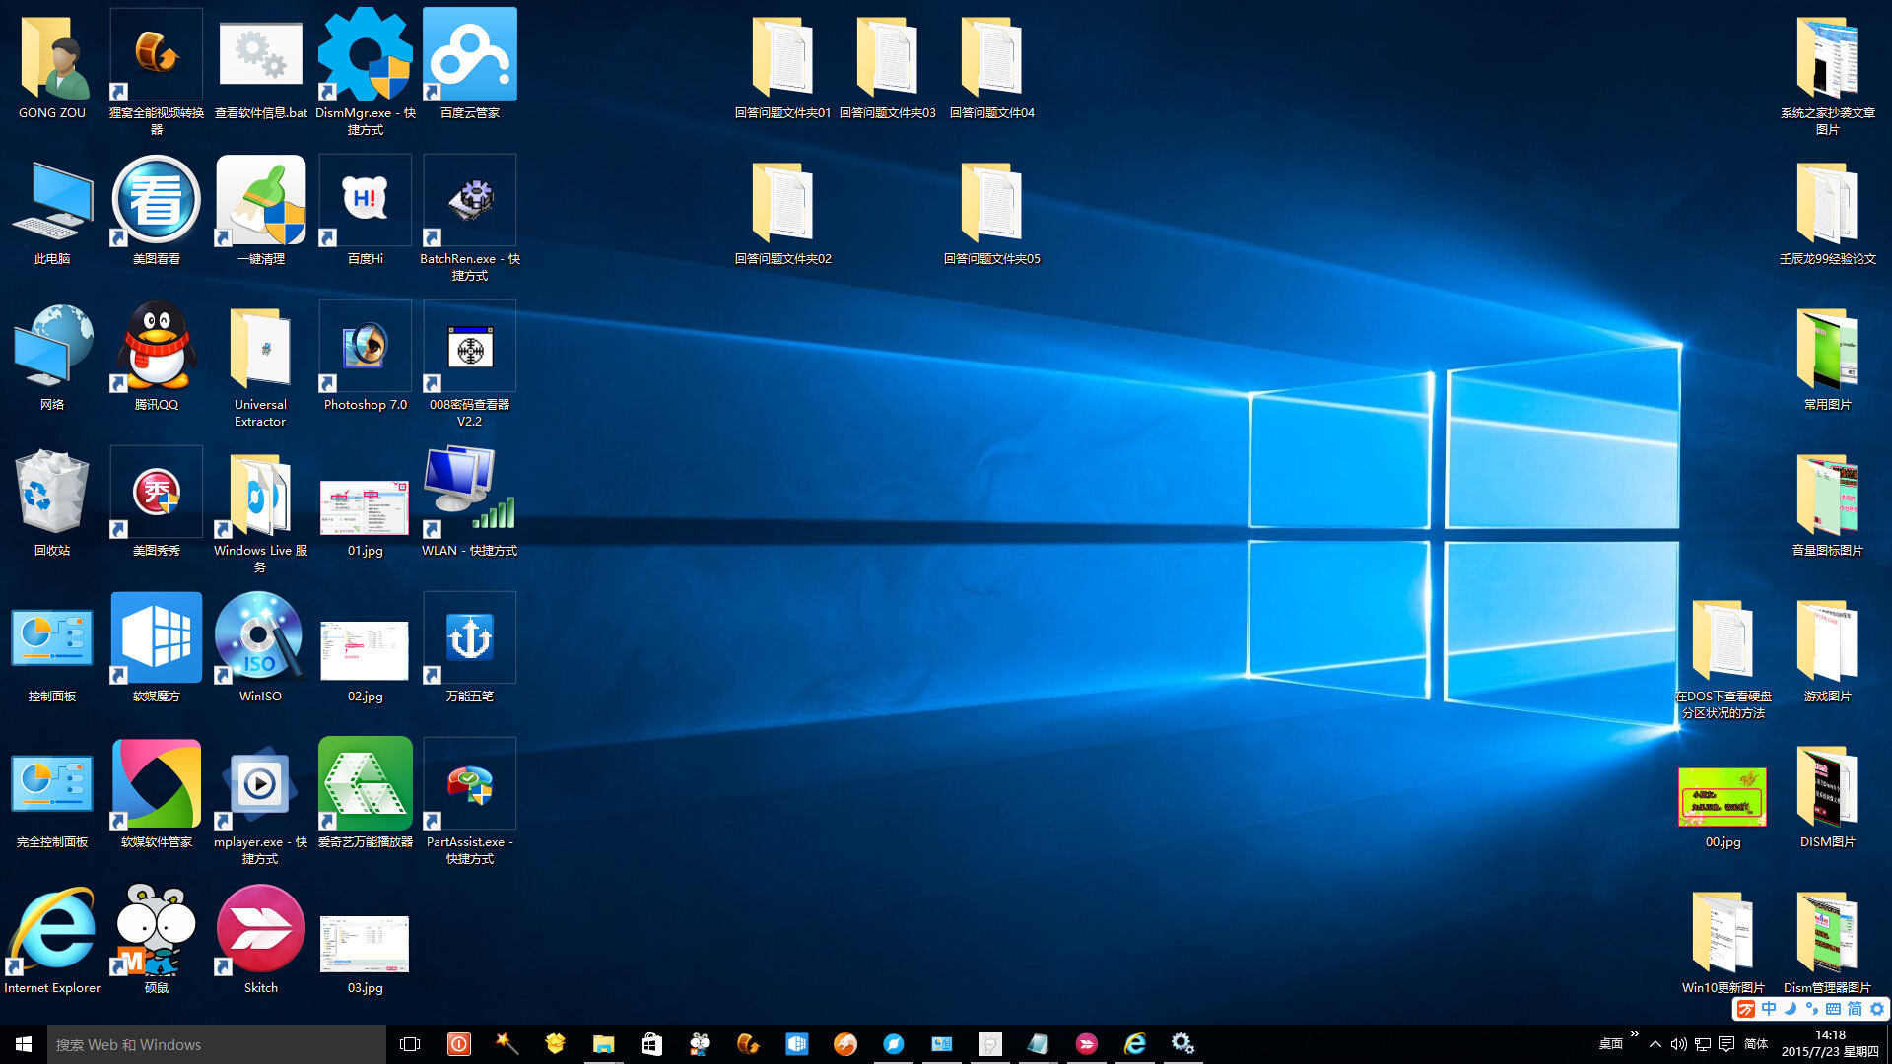Expand hidden tray icons with the caret arrow
Screen dimensions: 1892x1064
(x=1655, y=1044)
